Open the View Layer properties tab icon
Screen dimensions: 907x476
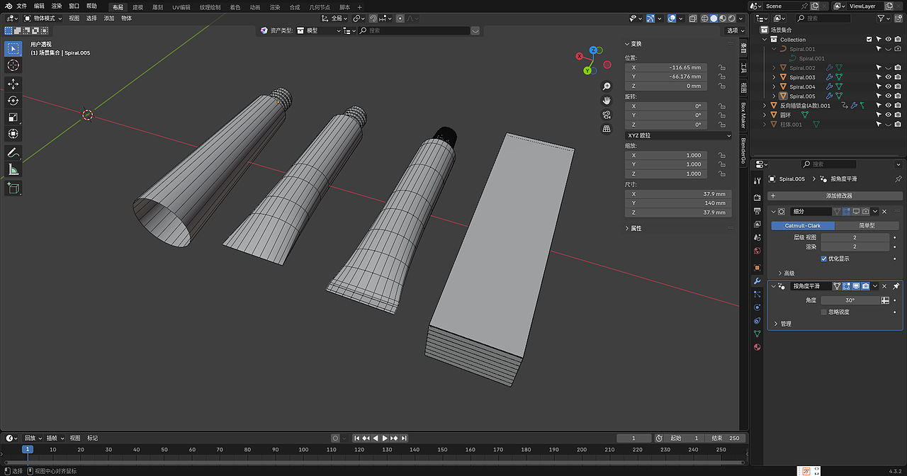point(757,225)
